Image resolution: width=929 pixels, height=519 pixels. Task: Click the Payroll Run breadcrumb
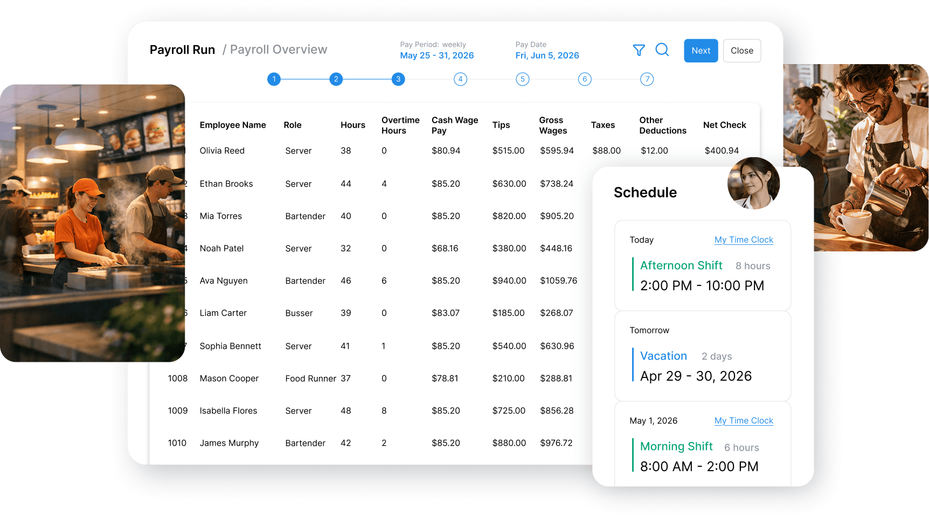pos(182,49)
